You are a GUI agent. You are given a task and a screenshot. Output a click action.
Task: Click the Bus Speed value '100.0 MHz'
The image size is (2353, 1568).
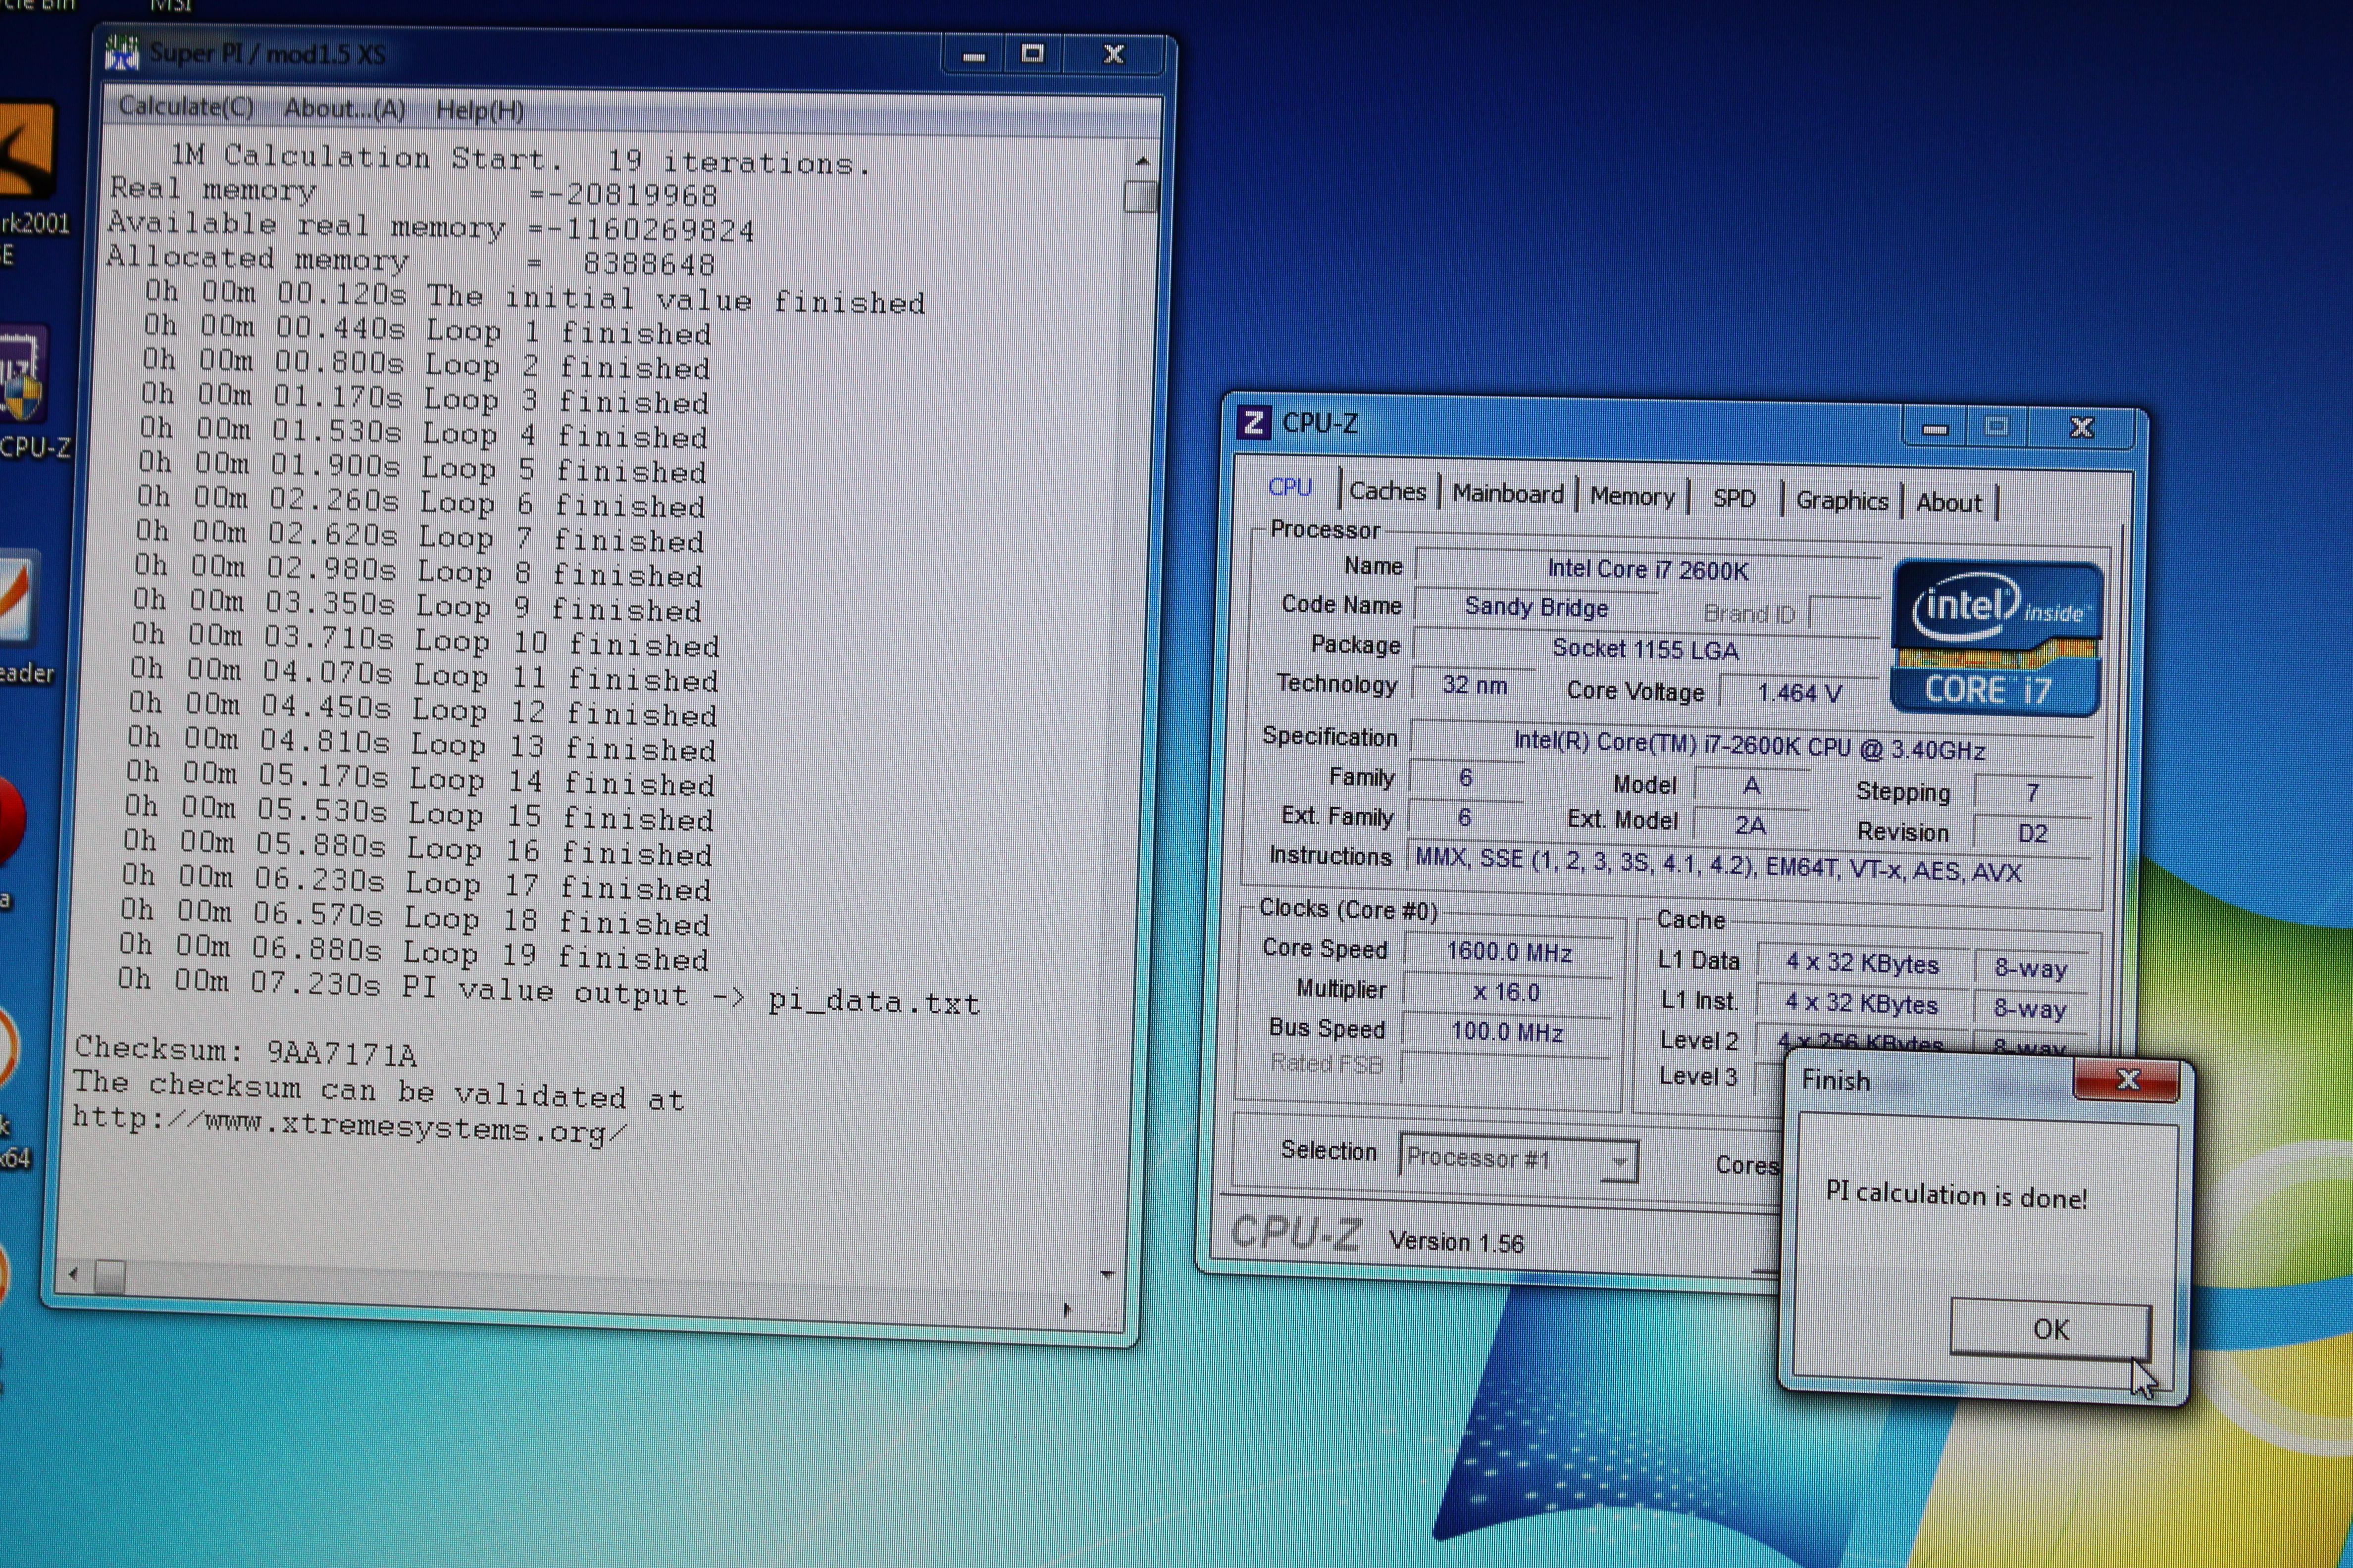tap(1507, 1032)
